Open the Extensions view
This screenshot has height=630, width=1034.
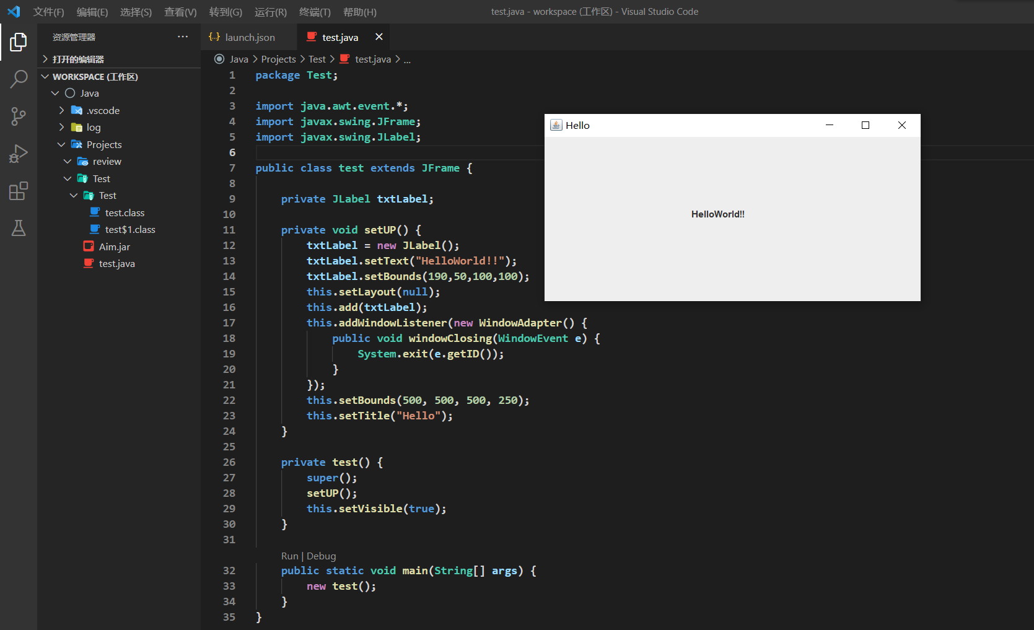tap(19, 191)
